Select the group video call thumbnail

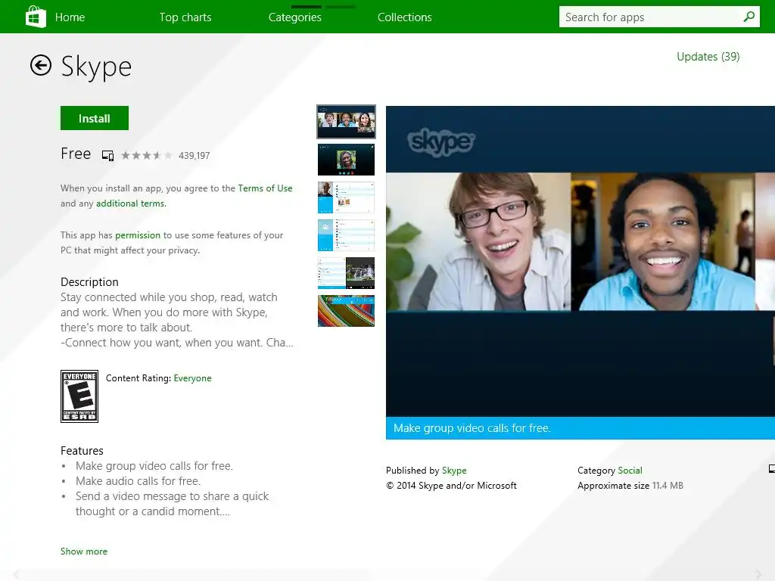coord(346,122)
